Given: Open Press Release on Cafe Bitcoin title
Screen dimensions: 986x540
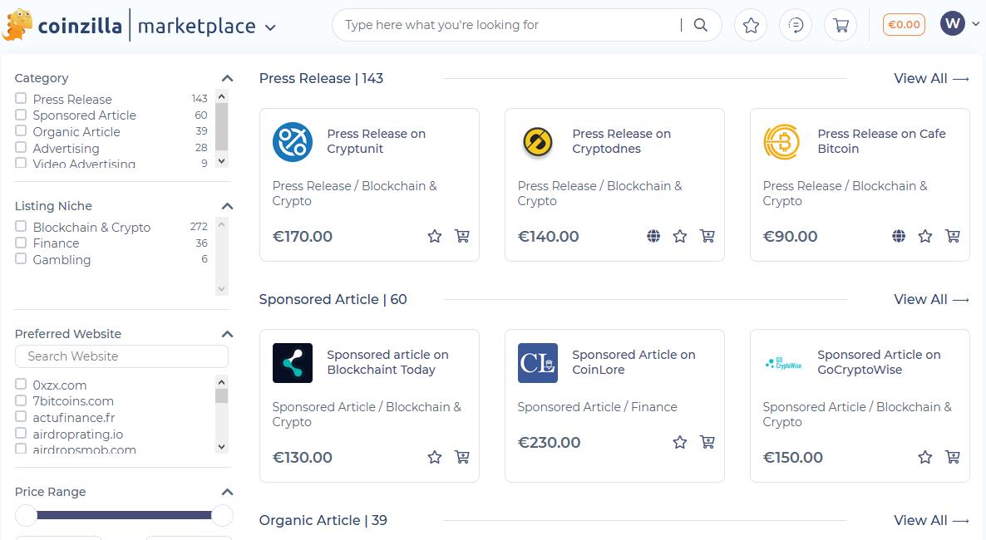Looking at the screenshot, I should pyautogui.click(x=881, y=141).
